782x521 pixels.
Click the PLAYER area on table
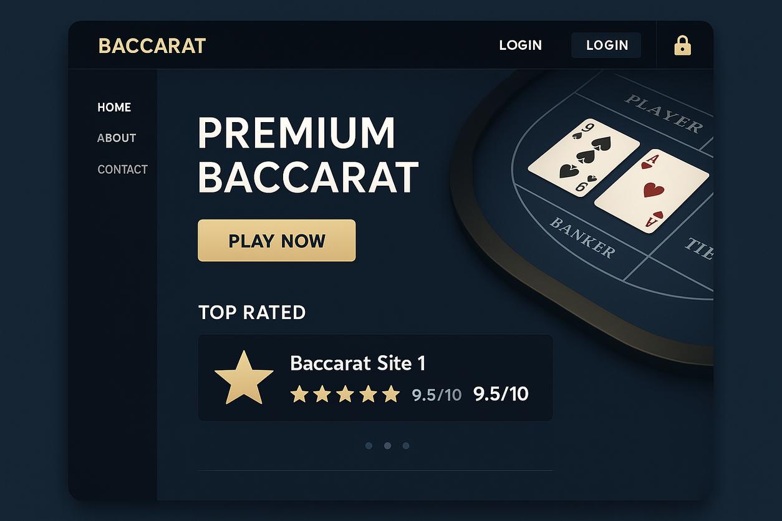point(664,113)
